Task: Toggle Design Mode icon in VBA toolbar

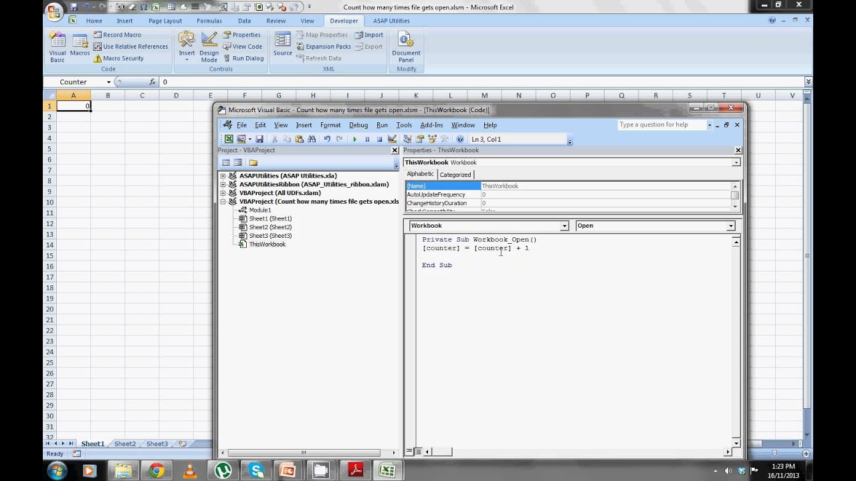Action: tap(392, 139)
